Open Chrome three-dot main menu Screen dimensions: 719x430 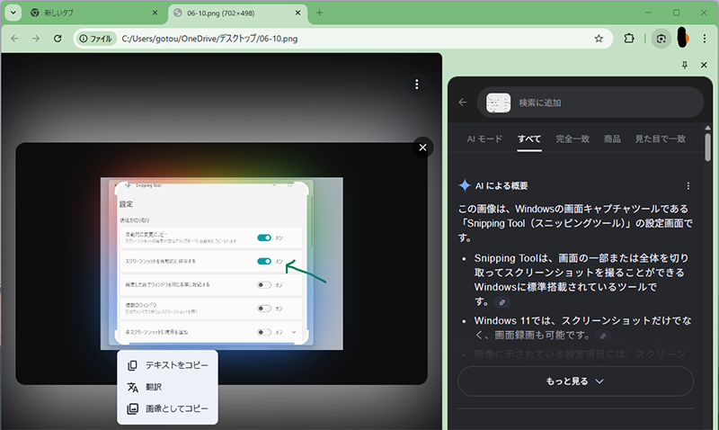point(705,39)
